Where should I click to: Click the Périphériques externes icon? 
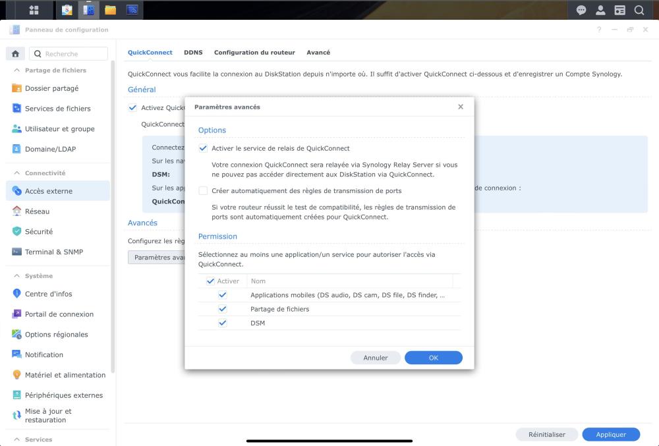tap(17, 395)
